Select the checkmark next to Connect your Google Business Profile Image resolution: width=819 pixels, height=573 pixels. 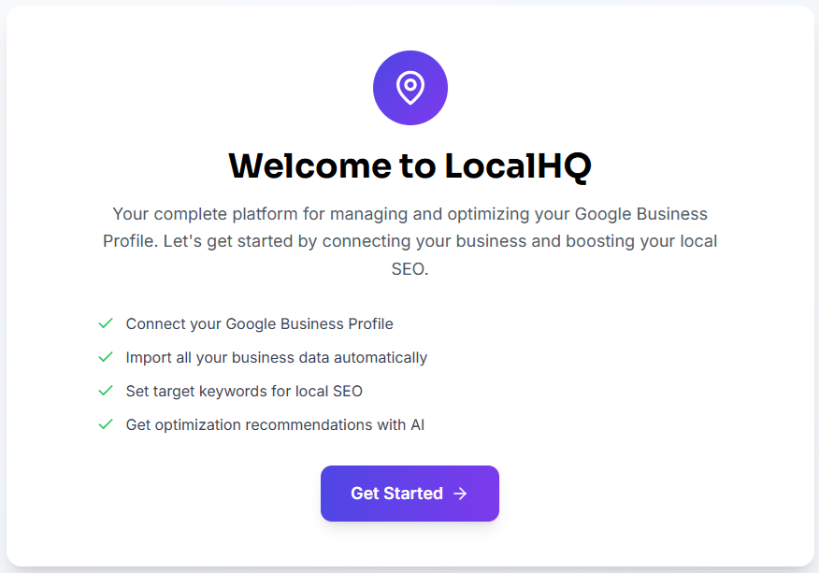106,323
